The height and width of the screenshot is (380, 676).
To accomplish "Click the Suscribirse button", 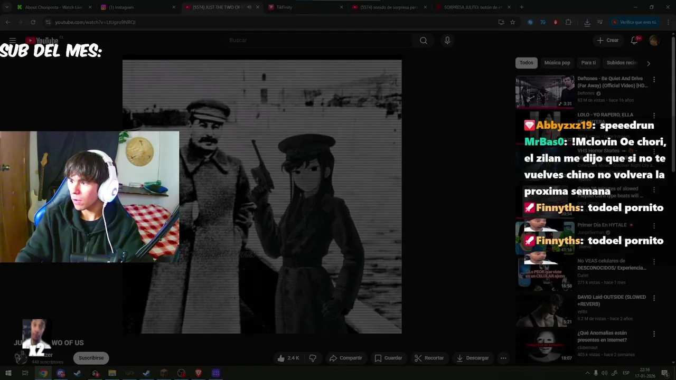I will (91, 358).
